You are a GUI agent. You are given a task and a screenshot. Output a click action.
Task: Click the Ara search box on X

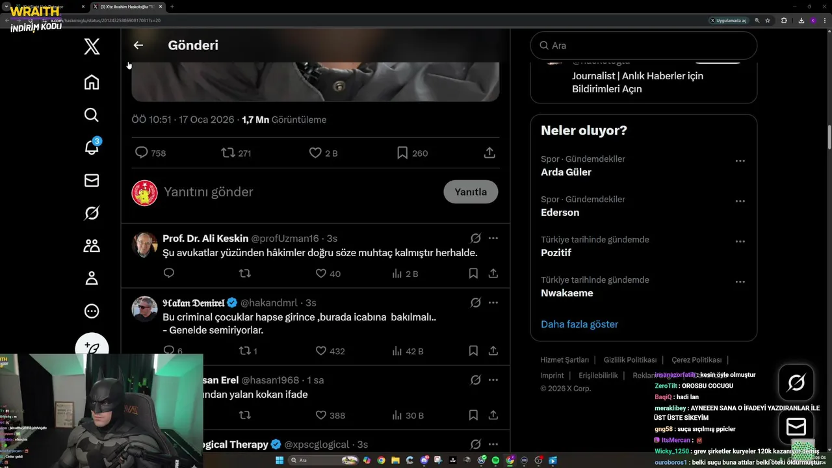[x=643, y=45]
